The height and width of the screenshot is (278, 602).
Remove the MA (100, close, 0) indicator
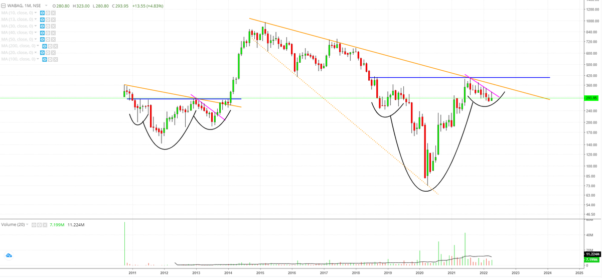pos(56,59)
